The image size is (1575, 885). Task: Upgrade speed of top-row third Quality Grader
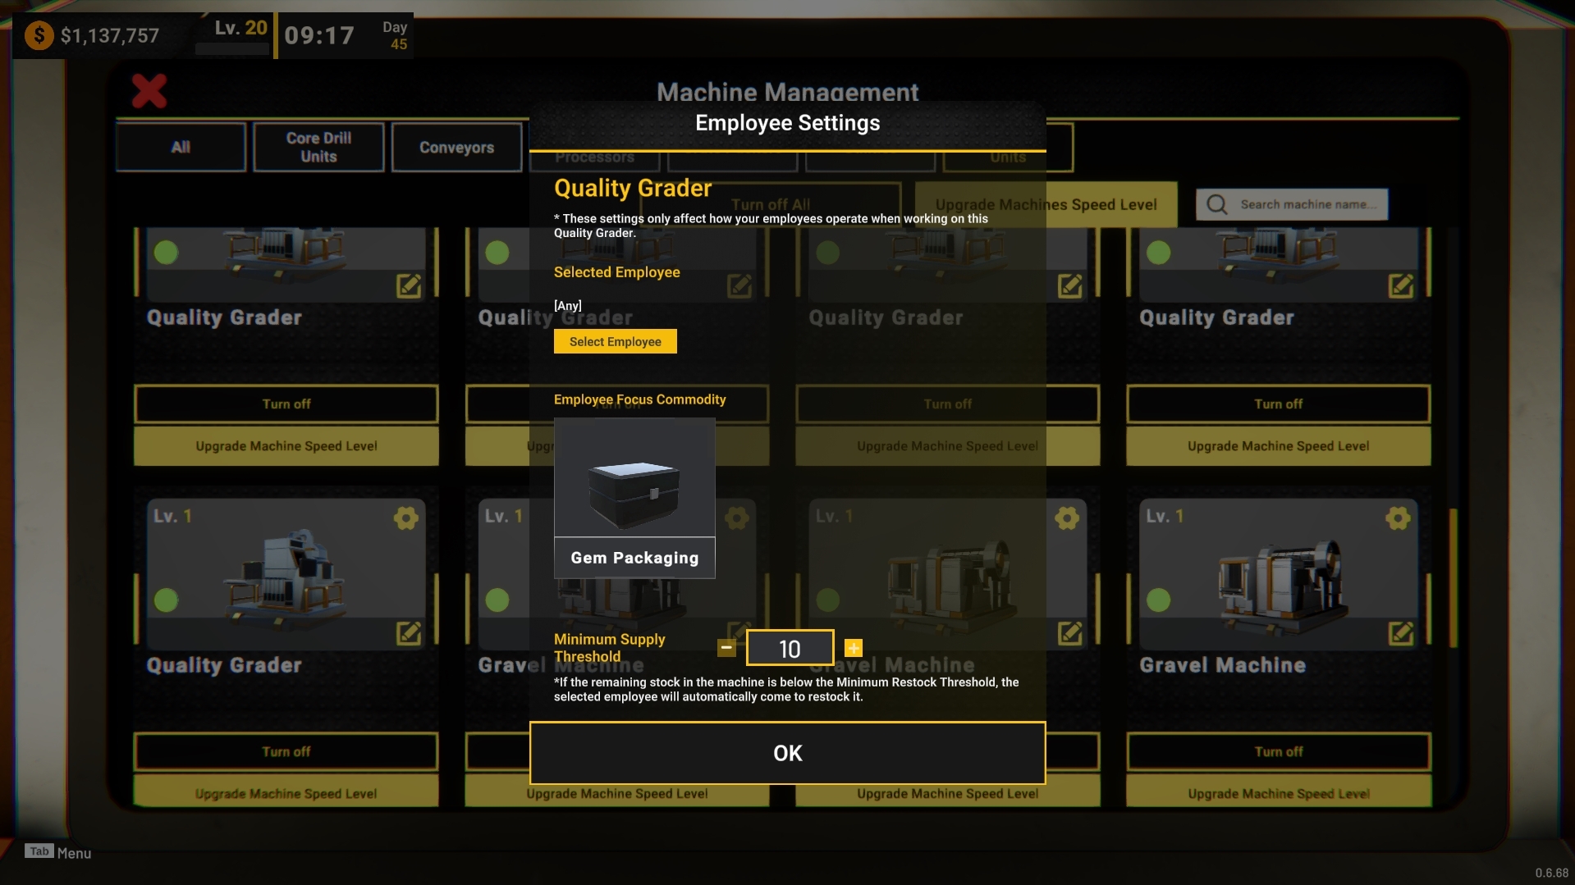coord(948,446)
